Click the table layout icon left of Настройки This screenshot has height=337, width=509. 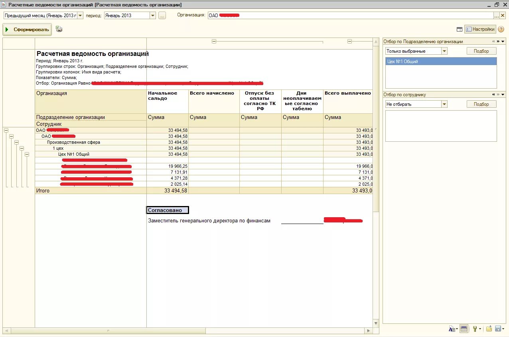(x=460, y=29)
